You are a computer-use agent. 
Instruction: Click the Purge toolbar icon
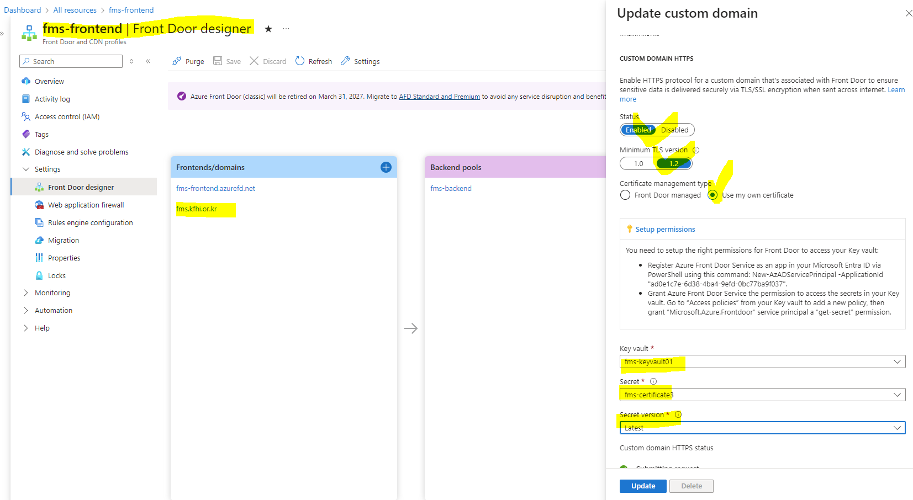177,61
